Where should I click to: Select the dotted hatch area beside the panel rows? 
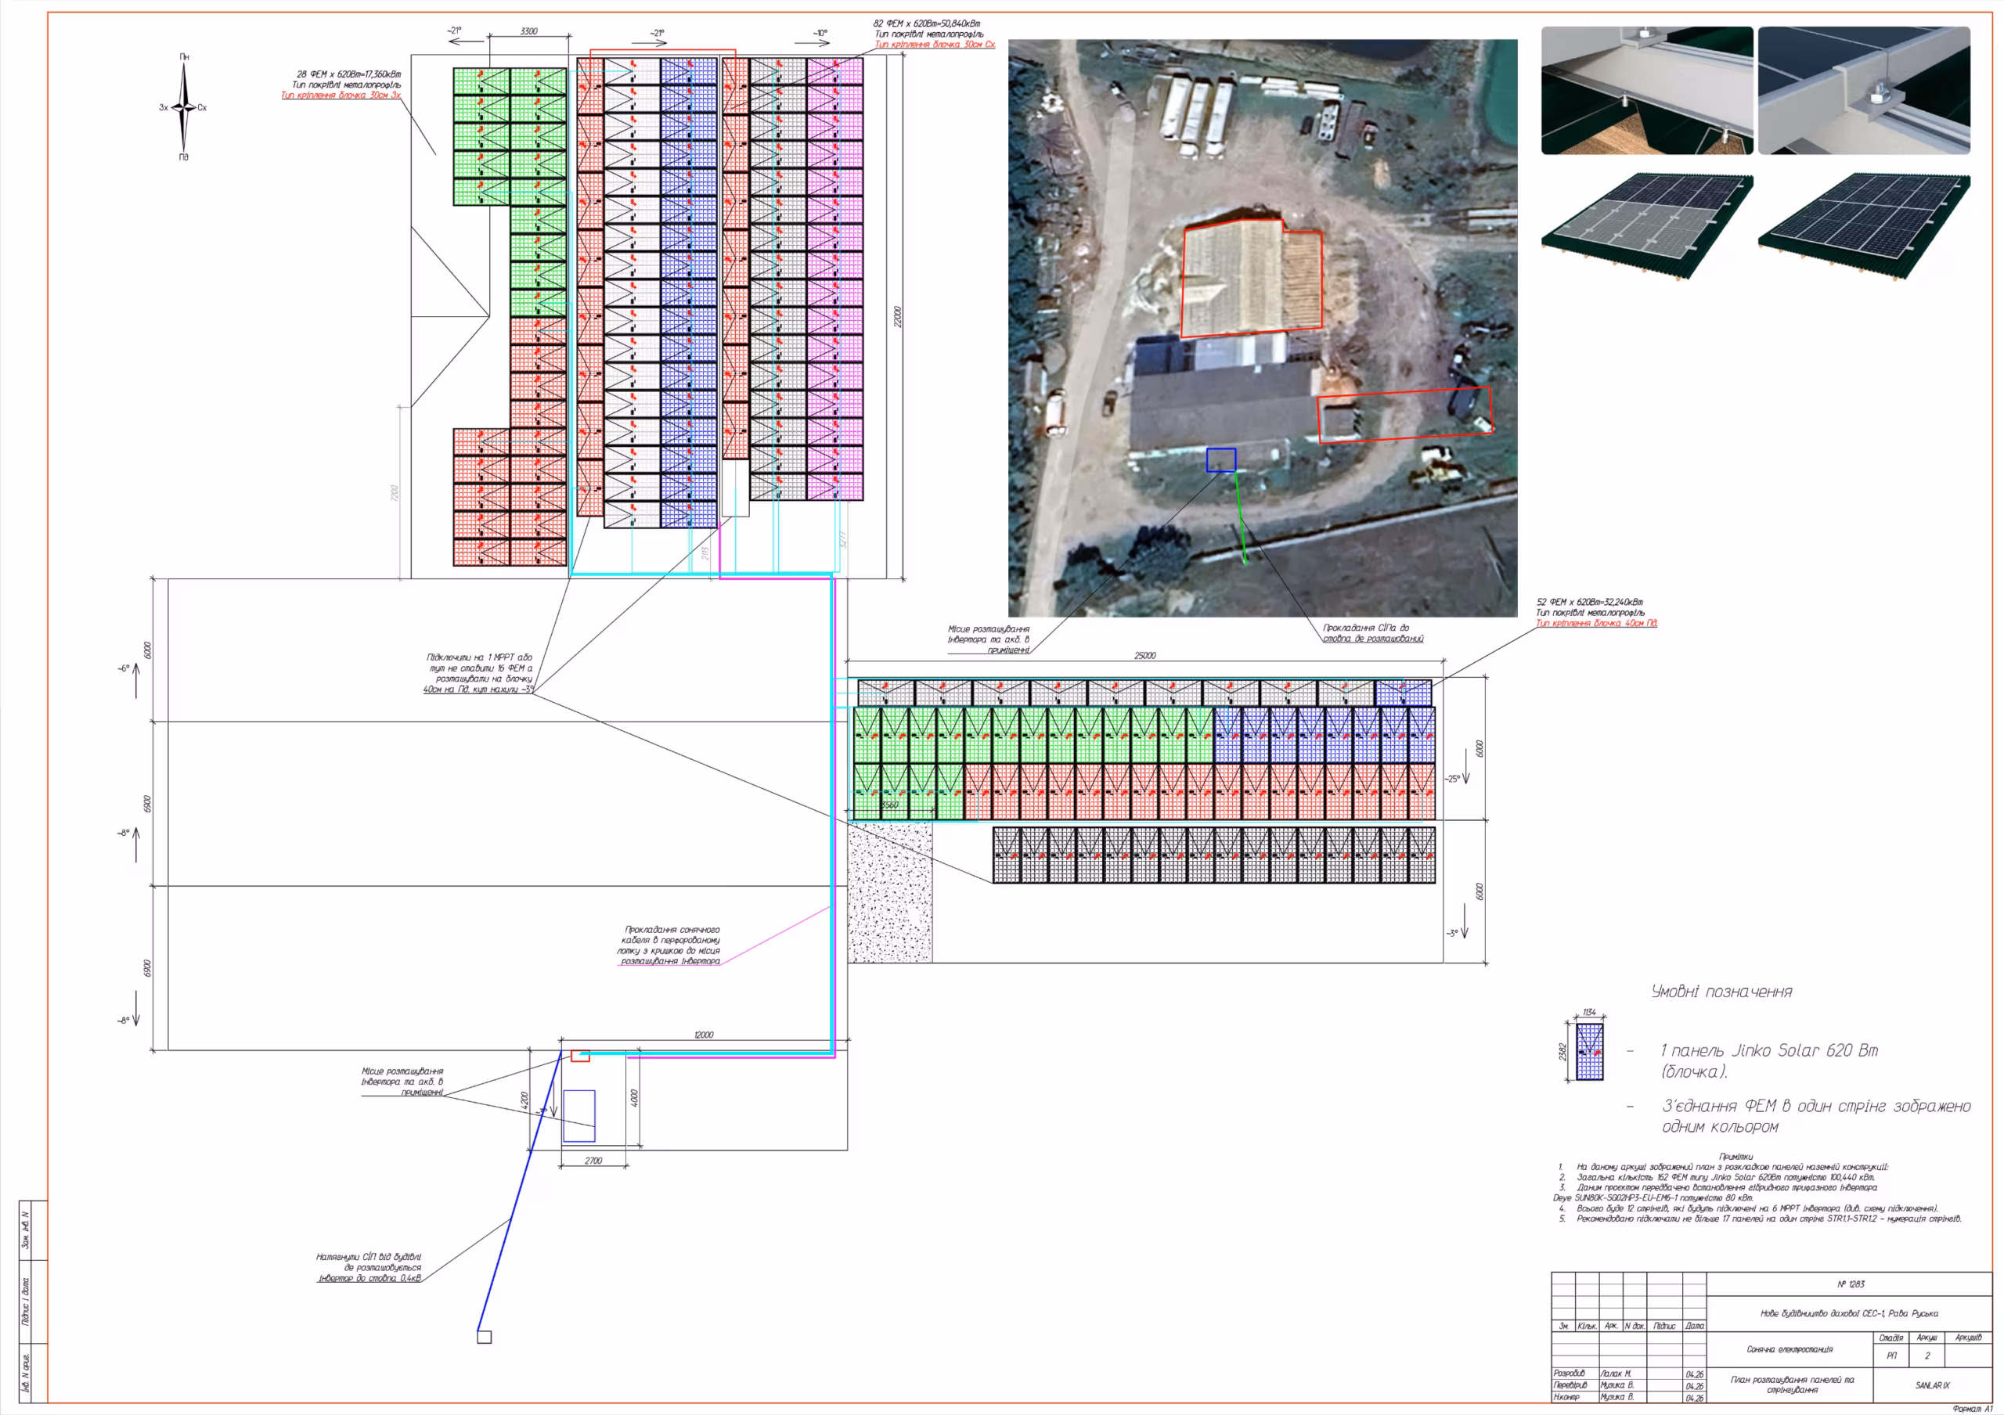click(890, 891)
